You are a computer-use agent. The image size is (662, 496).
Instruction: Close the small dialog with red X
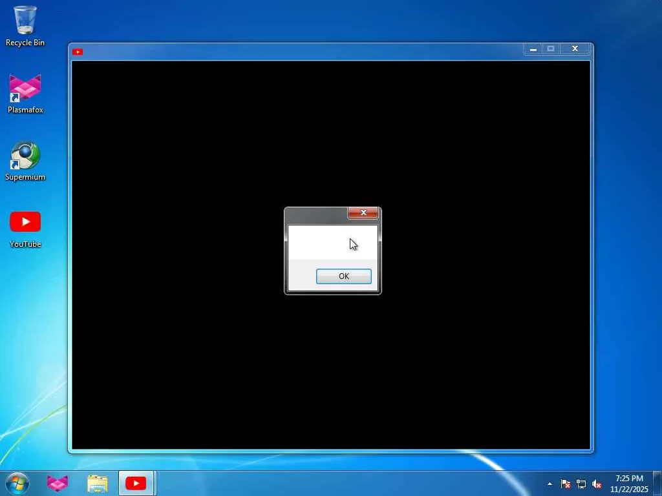click(x=363, y=213)
